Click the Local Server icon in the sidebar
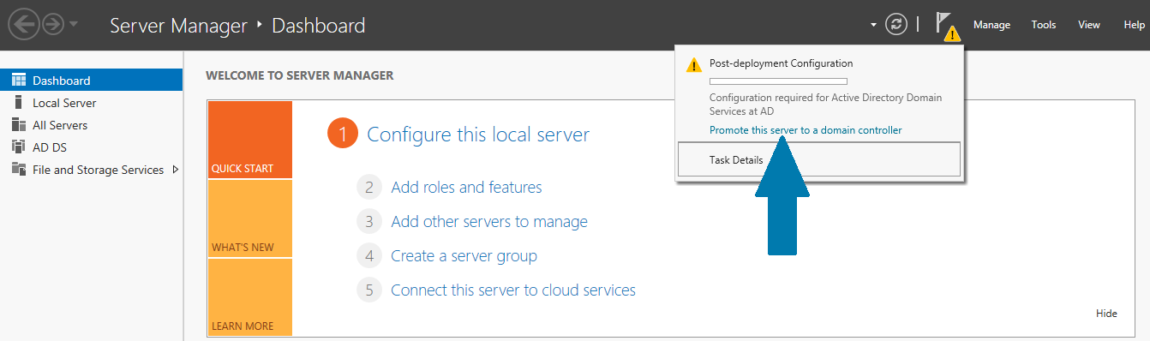This screenshot has height=341, width=1150. click(18, 103)
